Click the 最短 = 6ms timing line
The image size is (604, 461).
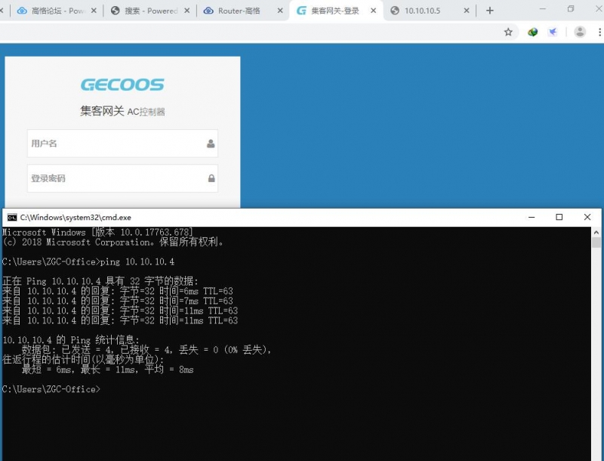pyautogui.click(x=107, y=370)
